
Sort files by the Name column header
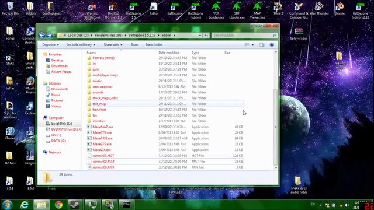click(x=91, y=52)
